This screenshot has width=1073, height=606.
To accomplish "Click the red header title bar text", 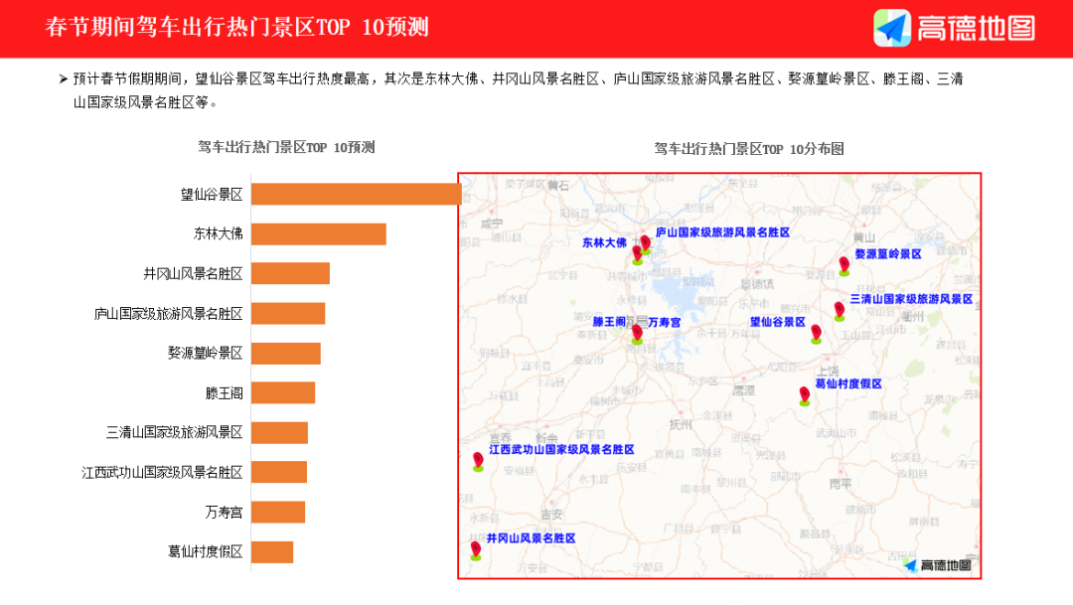I will coord(234,28).
